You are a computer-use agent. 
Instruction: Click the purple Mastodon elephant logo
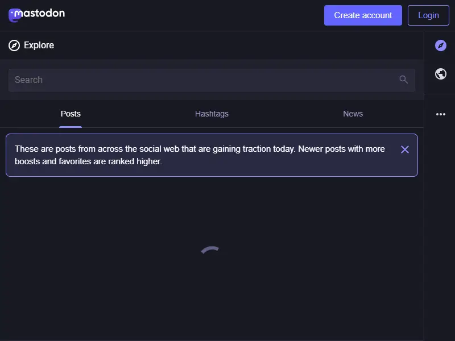tap(14, 16)
